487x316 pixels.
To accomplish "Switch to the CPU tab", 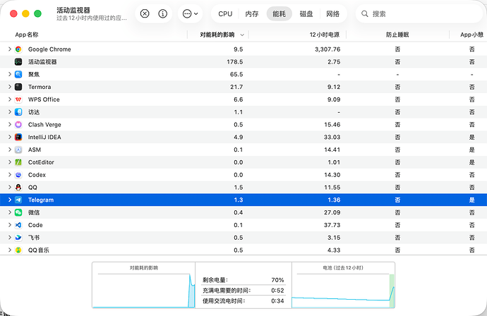I will tap(225, 13).
